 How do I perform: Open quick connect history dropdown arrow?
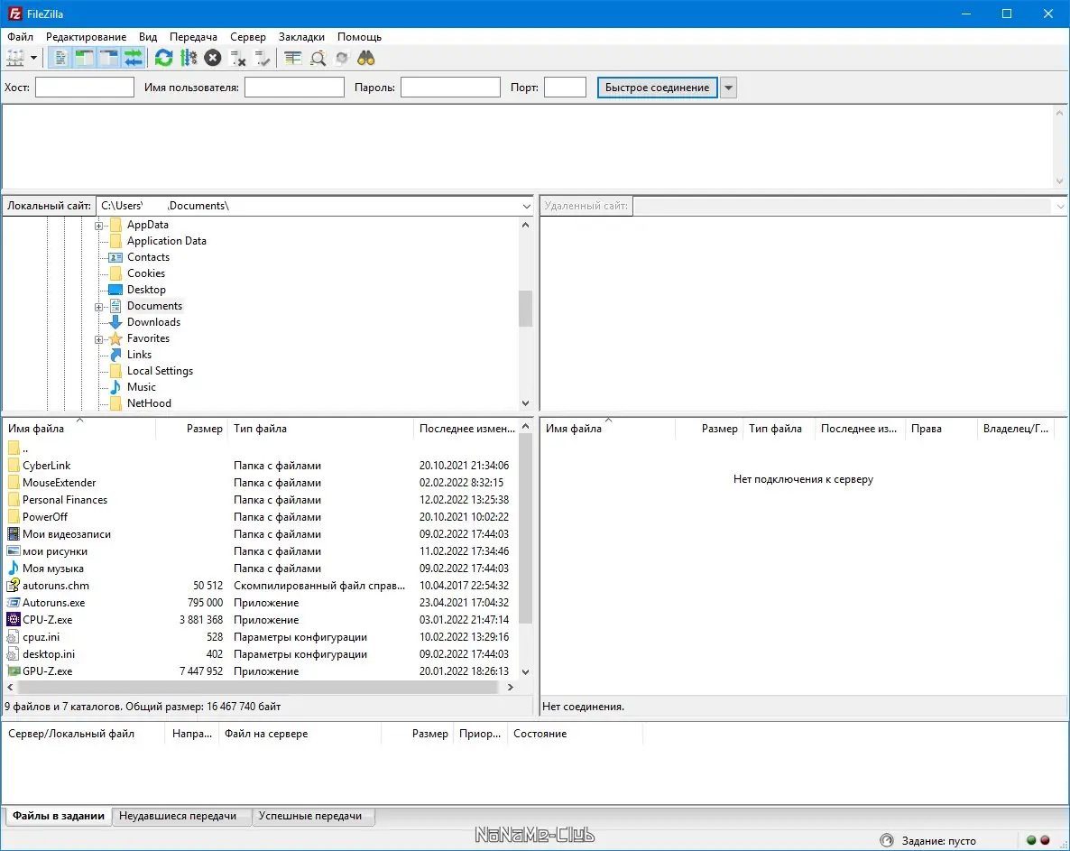point(729,88)
